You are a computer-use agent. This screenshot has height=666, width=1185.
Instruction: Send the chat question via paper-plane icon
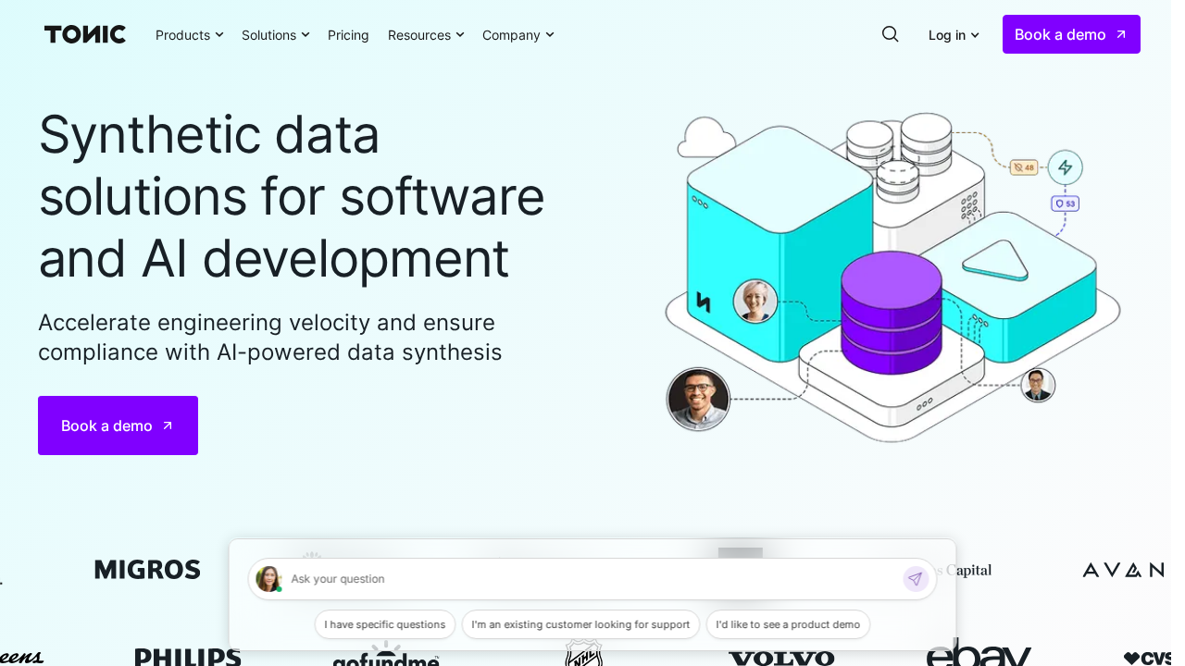click(915, 579)
